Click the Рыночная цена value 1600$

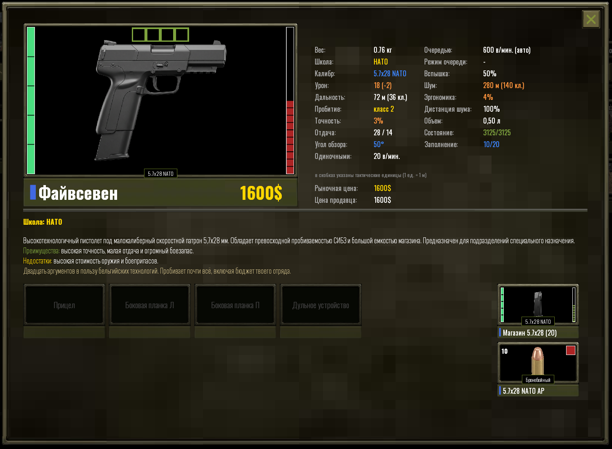click(x=382, y=188)
